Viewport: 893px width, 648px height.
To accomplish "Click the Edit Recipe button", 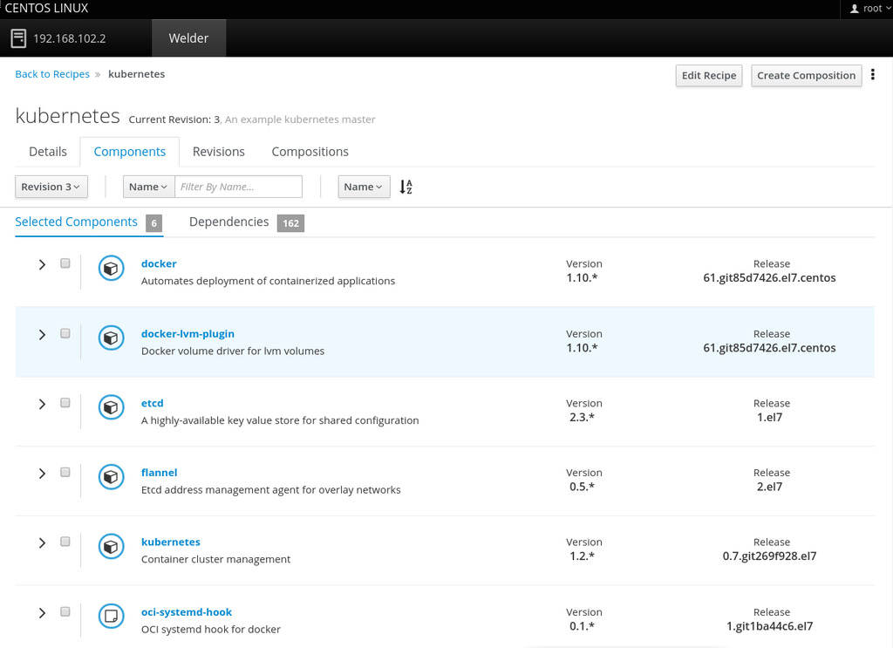I will coord(708,76).
